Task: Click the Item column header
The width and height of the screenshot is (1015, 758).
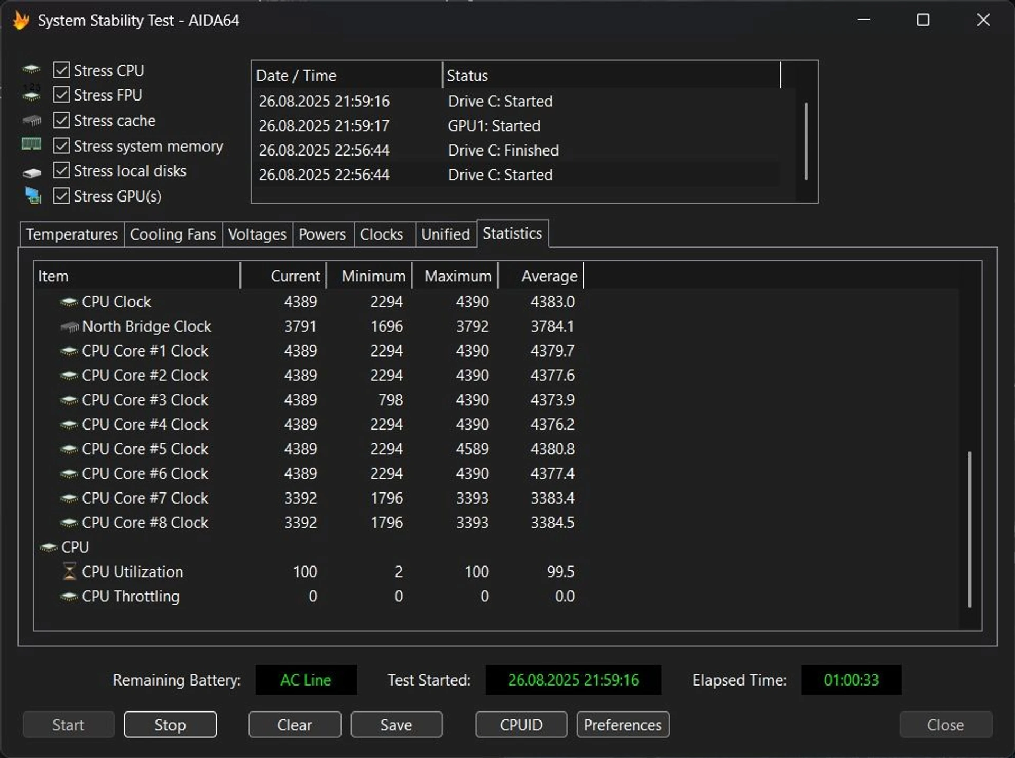Action: click(x=137, y=276)
